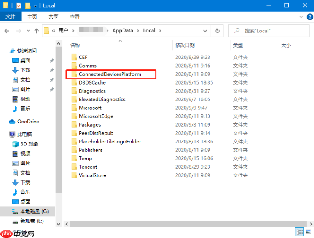Switch to large icons view layout icon

click(x=309, y=232)
